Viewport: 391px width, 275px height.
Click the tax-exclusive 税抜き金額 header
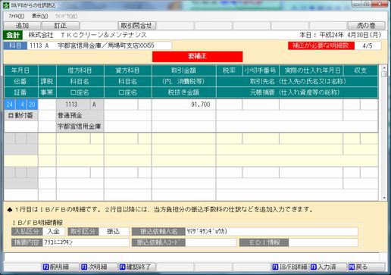point(184,92)
